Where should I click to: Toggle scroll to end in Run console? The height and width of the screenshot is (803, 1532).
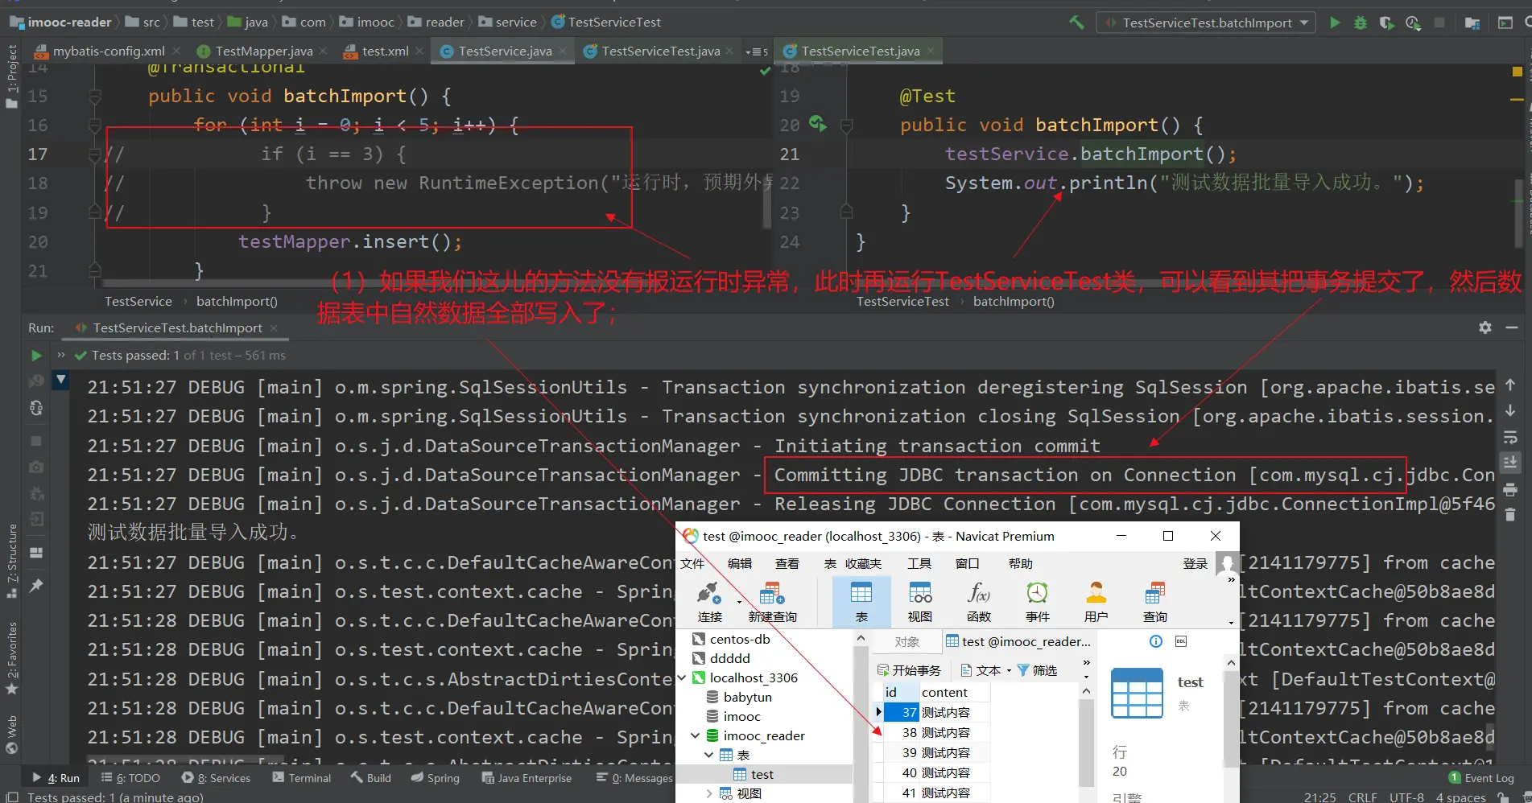[1510, 463]
